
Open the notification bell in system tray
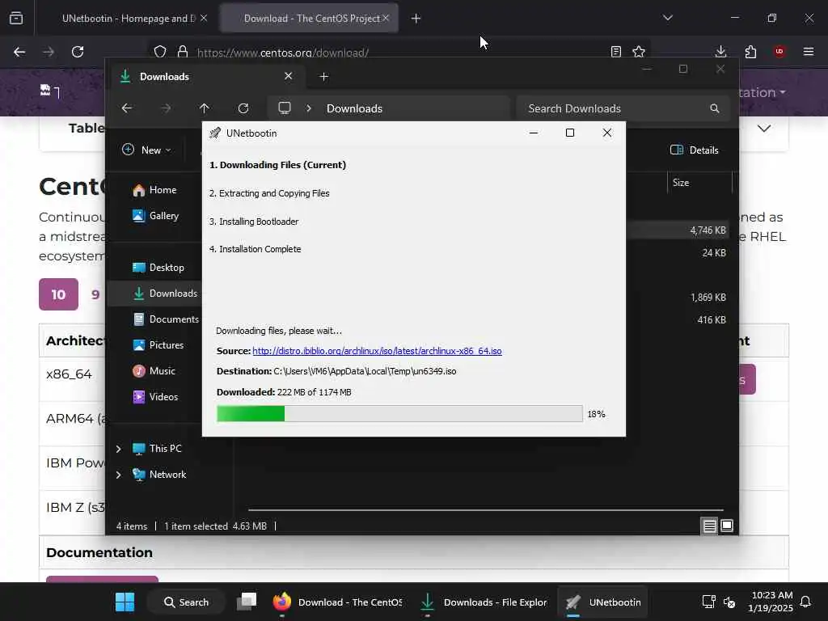click(805, 602)
